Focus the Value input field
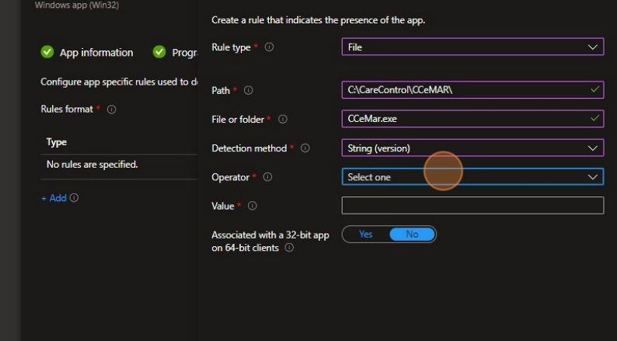This screenshot has width=617, height=341. tap(472, 205)
